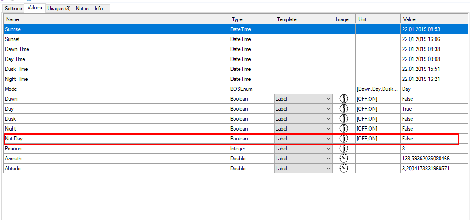
Task: Click the image icon in the Day row
Action: coord(344,109)
